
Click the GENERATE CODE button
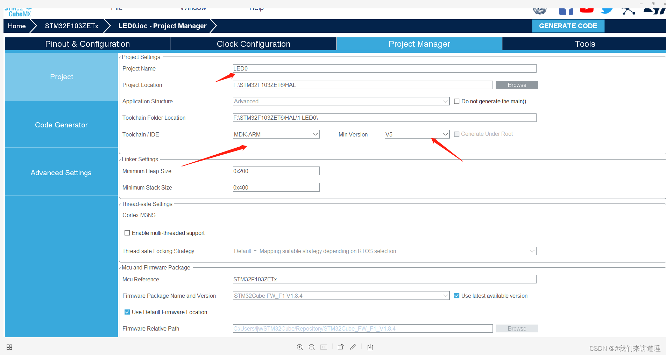568,26
